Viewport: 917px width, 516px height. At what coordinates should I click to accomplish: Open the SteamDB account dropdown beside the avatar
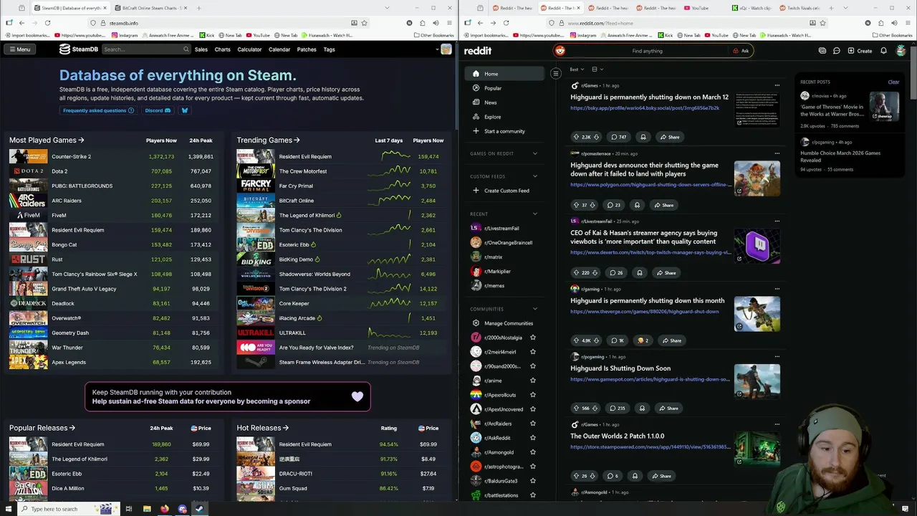437,49
